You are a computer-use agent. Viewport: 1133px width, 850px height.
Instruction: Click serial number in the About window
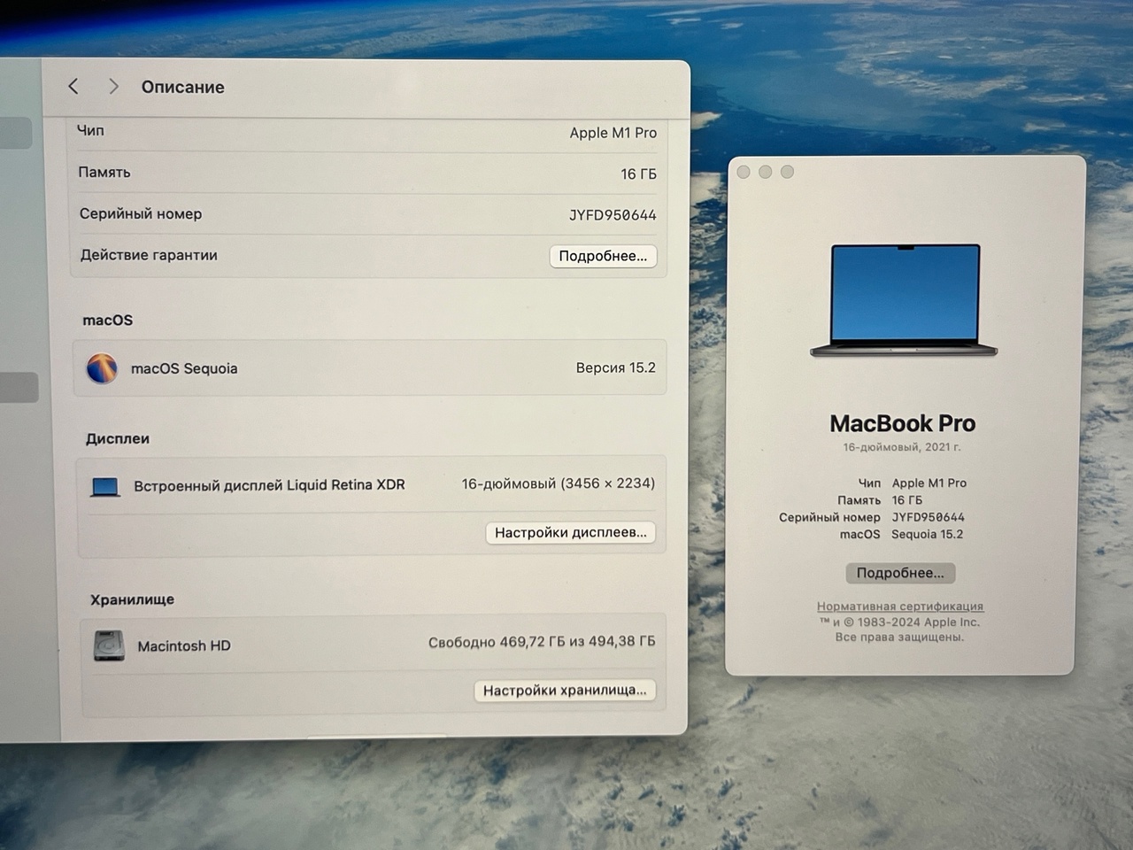pos(929,517)
